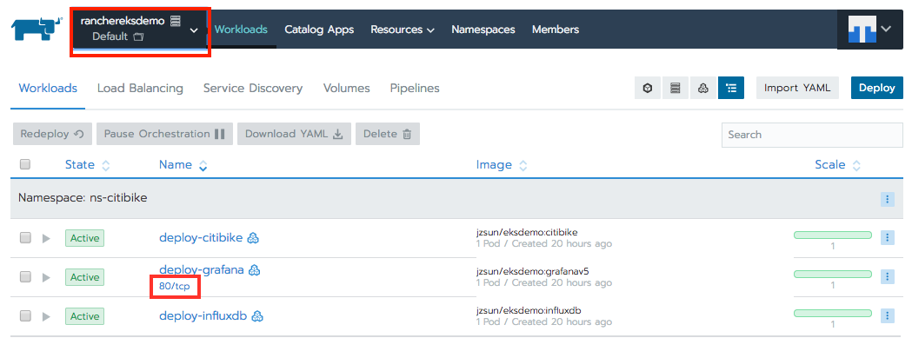Open the ranchereksdemo Default project selector
Viewport: 912px width, 338px height.
(140, 29)
